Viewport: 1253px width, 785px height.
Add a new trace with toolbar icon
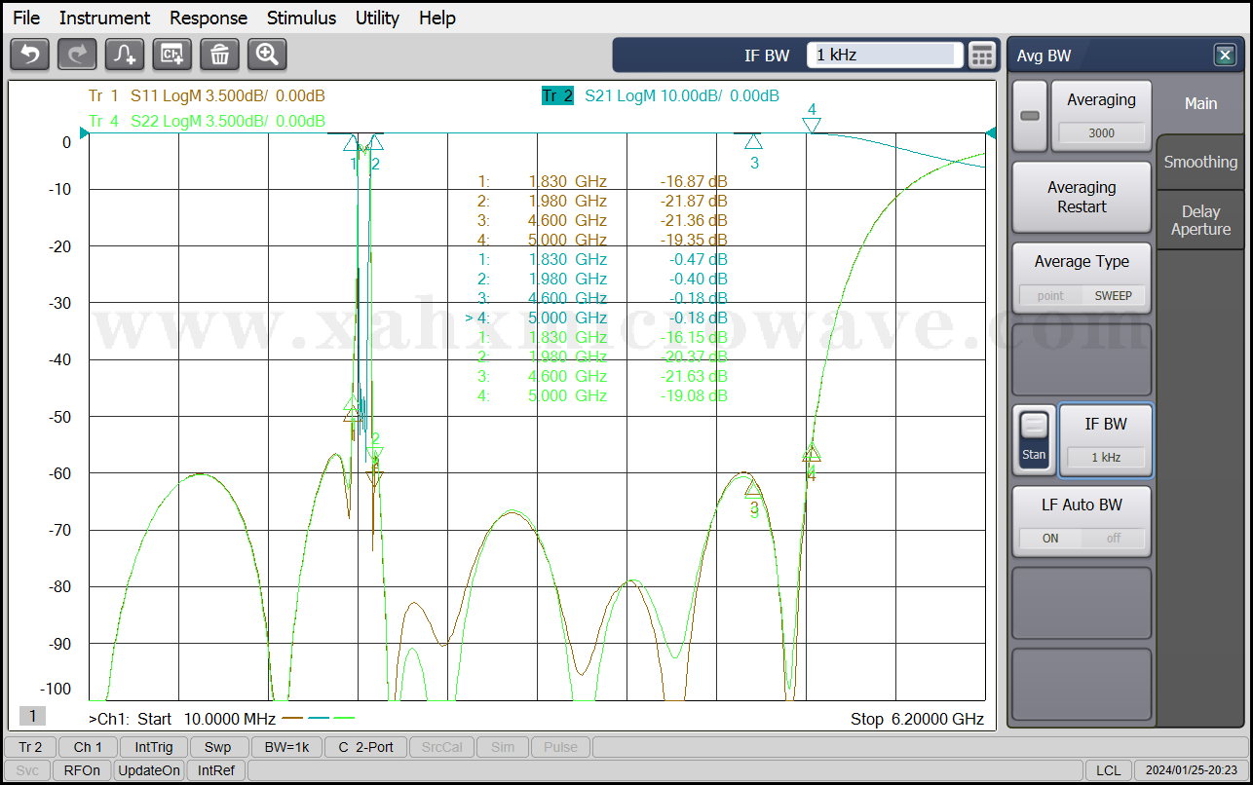(125, 55)
